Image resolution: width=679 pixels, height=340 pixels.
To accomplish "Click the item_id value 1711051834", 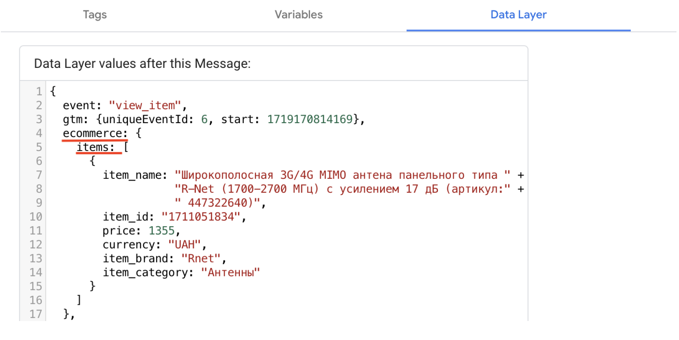I will (x=201, y=217).
